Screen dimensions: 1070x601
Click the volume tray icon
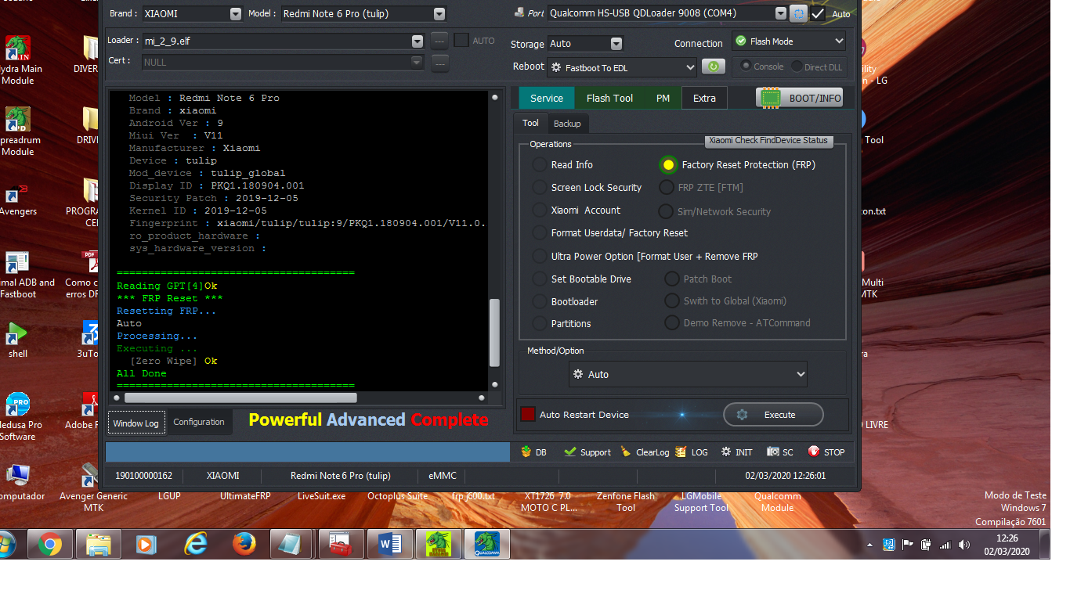point(963,545)
